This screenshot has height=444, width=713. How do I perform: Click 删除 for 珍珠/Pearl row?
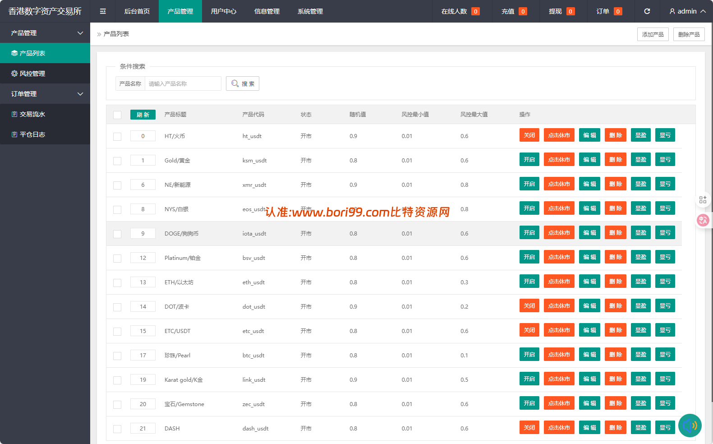coord(616,354)
